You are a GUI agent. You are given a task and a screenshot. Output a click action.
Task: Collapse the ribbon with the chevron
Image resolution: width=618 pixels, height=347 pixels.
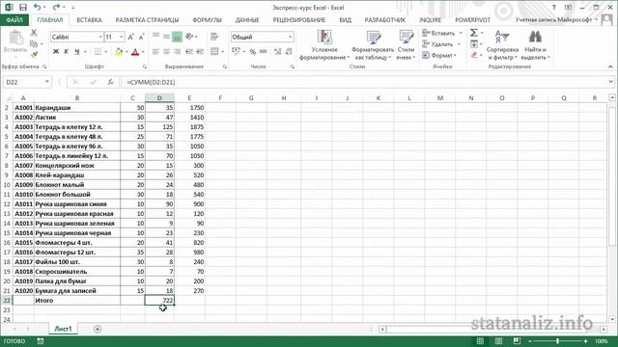click(x=610, y=67)
